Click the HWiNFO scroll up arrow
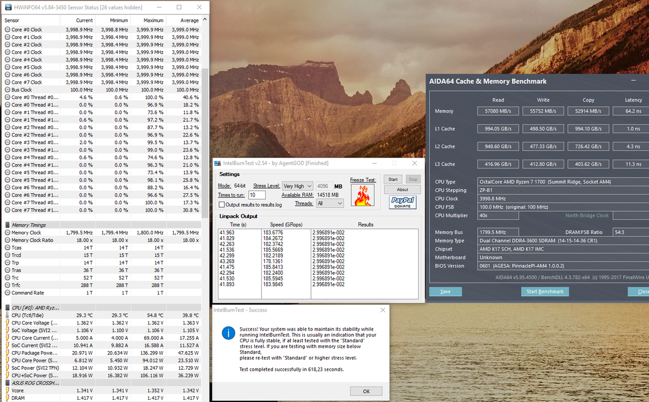 (x=205, y=20)
